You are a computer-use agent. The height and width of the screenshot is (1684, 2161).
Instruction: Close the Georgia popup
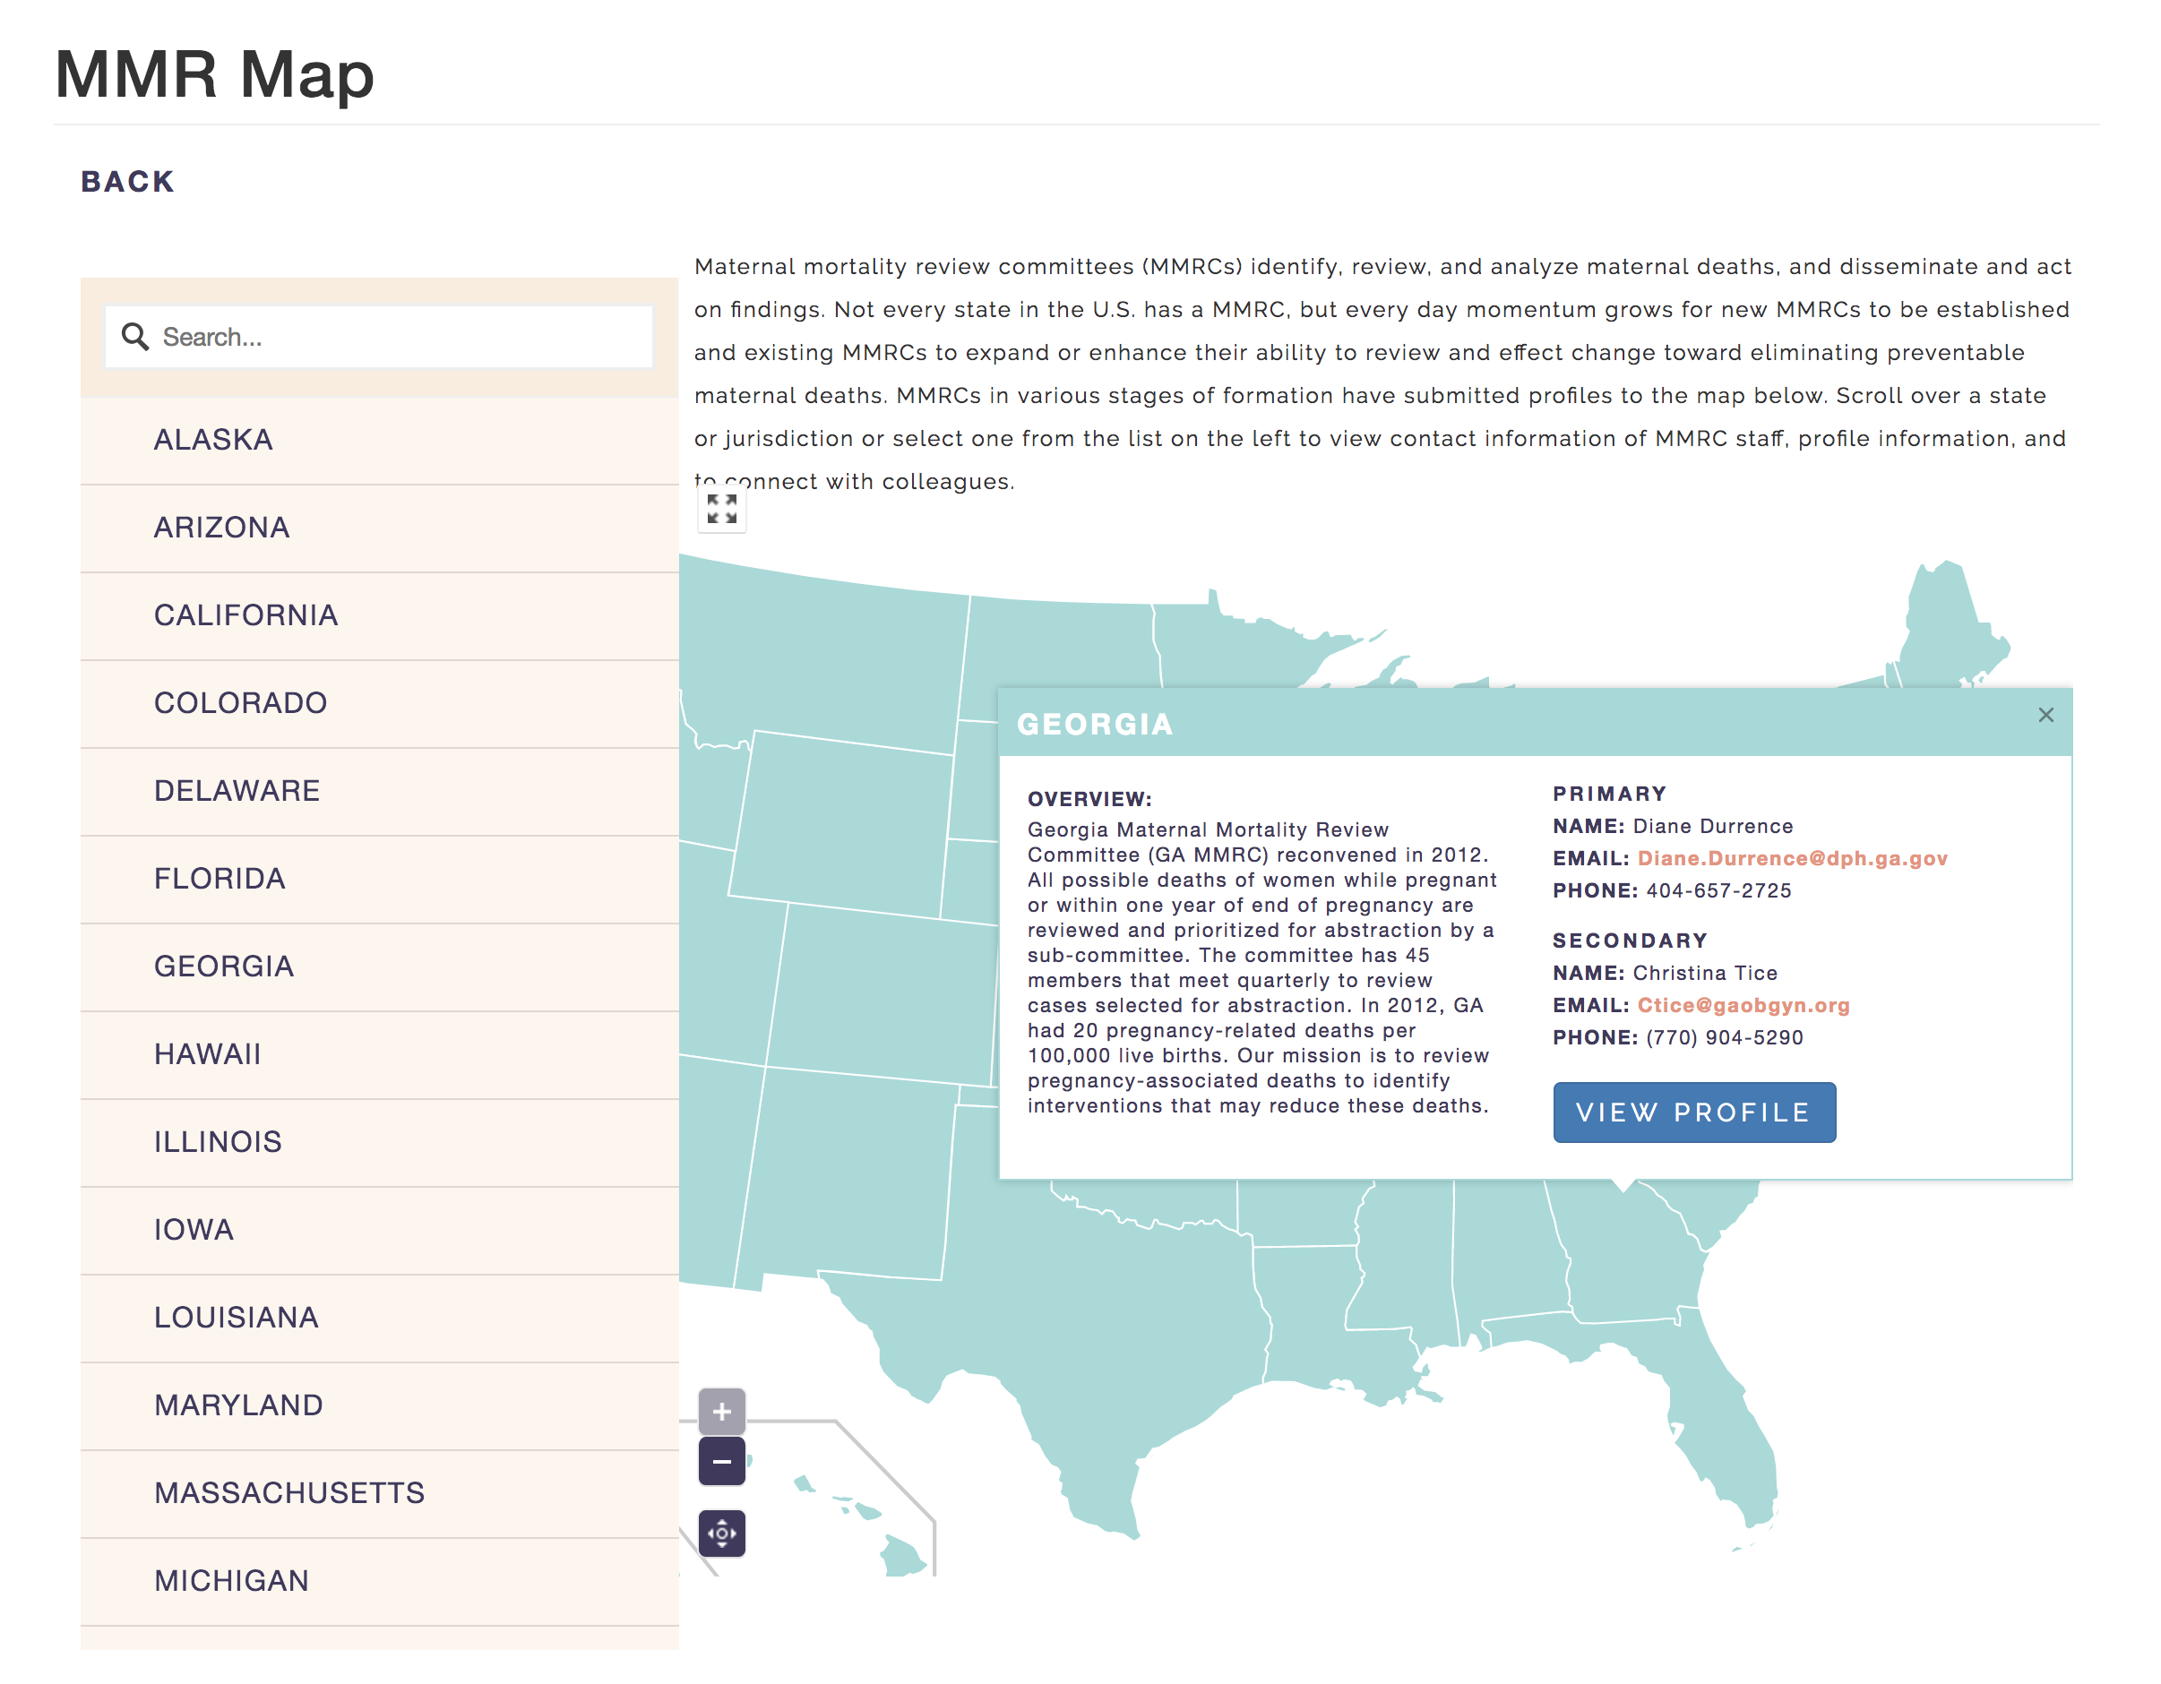tap(2045, 715)
